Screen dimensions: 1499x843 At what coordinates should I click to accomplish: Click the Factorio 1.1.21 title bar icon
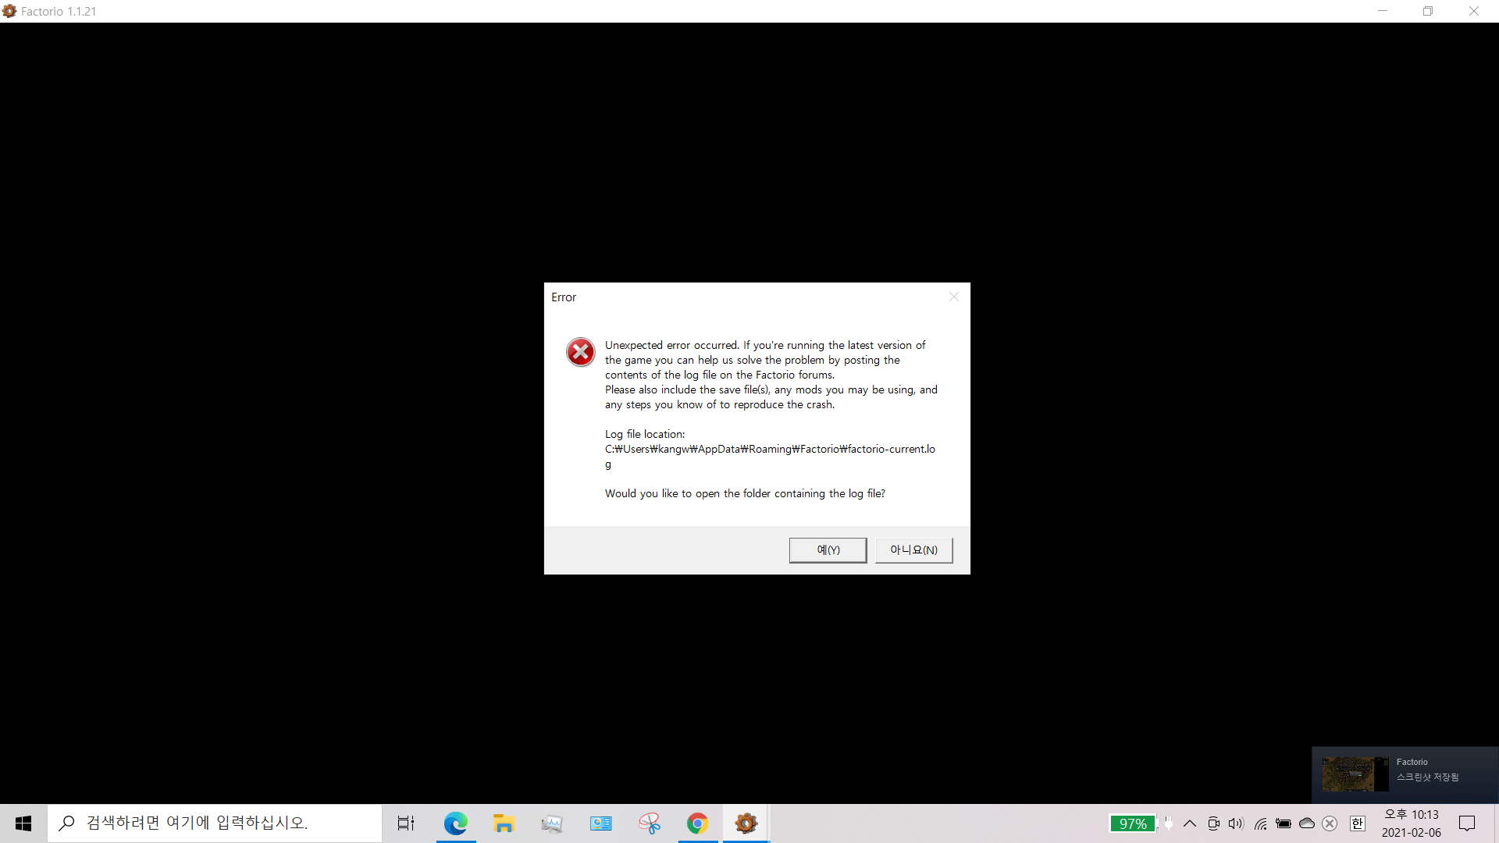pyautogui.click(x=9, y=11)
